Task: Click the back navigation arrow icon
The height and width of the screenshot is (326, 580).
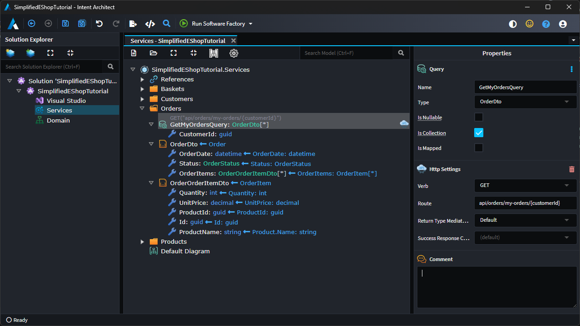Action: (32, 24)
